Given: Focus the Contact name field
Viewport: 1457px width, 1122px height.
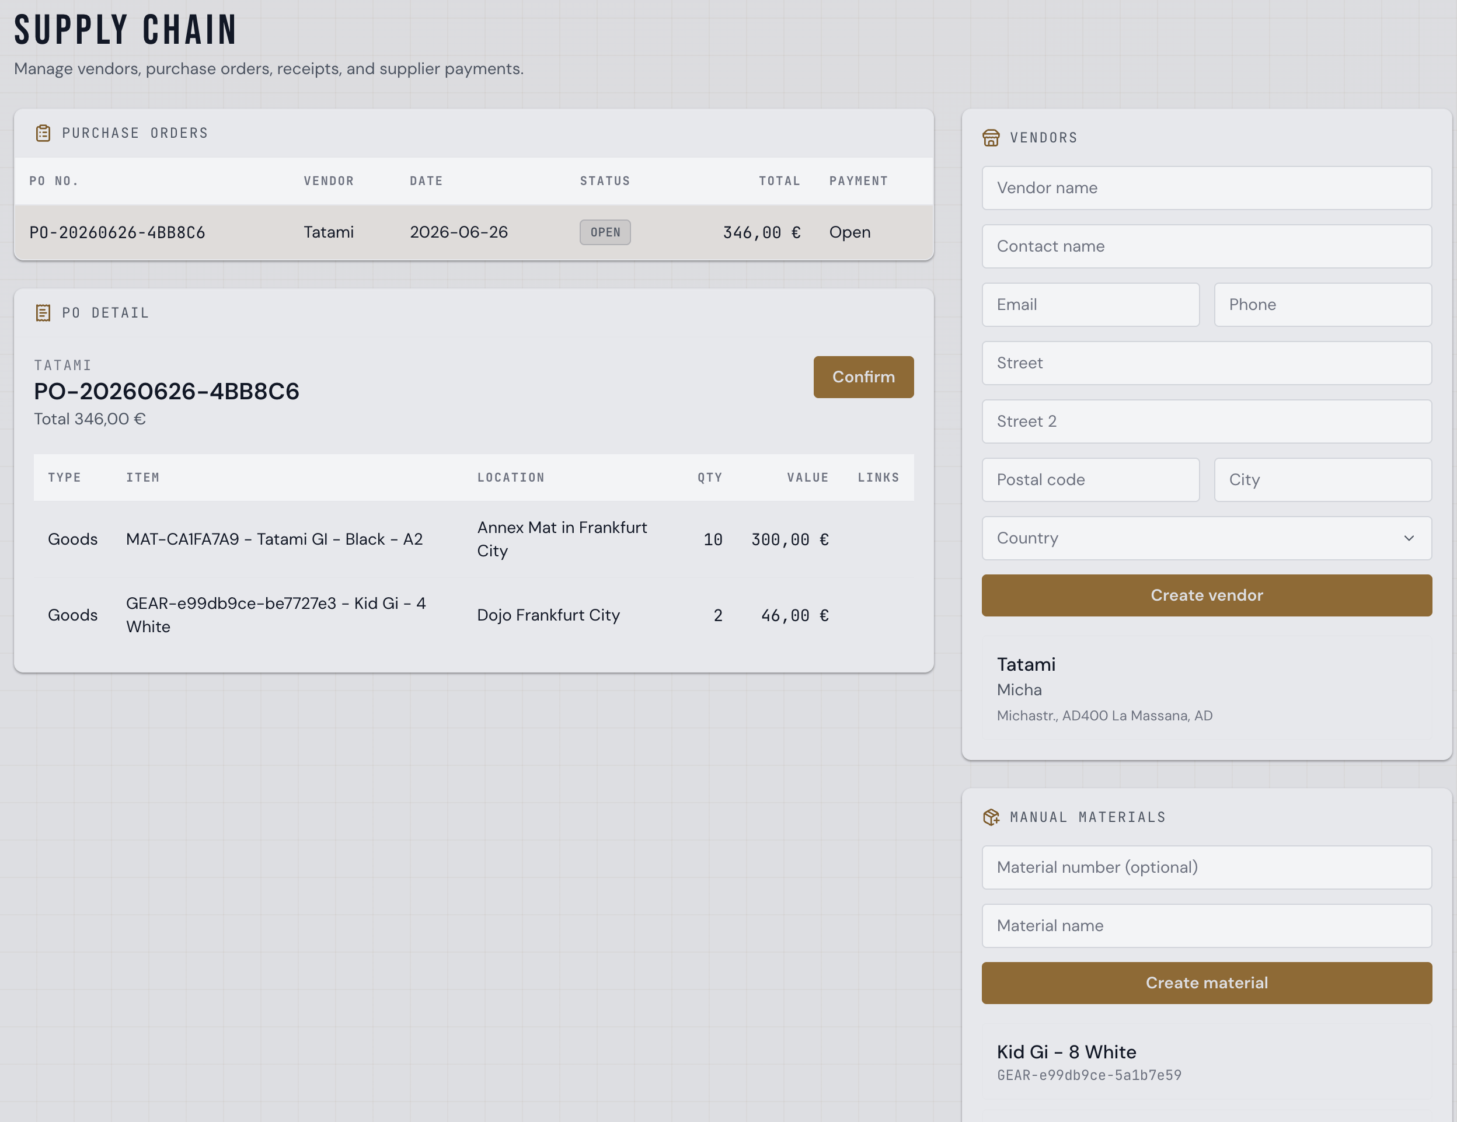Looking at the screenshot, I should click(1207, 246).
